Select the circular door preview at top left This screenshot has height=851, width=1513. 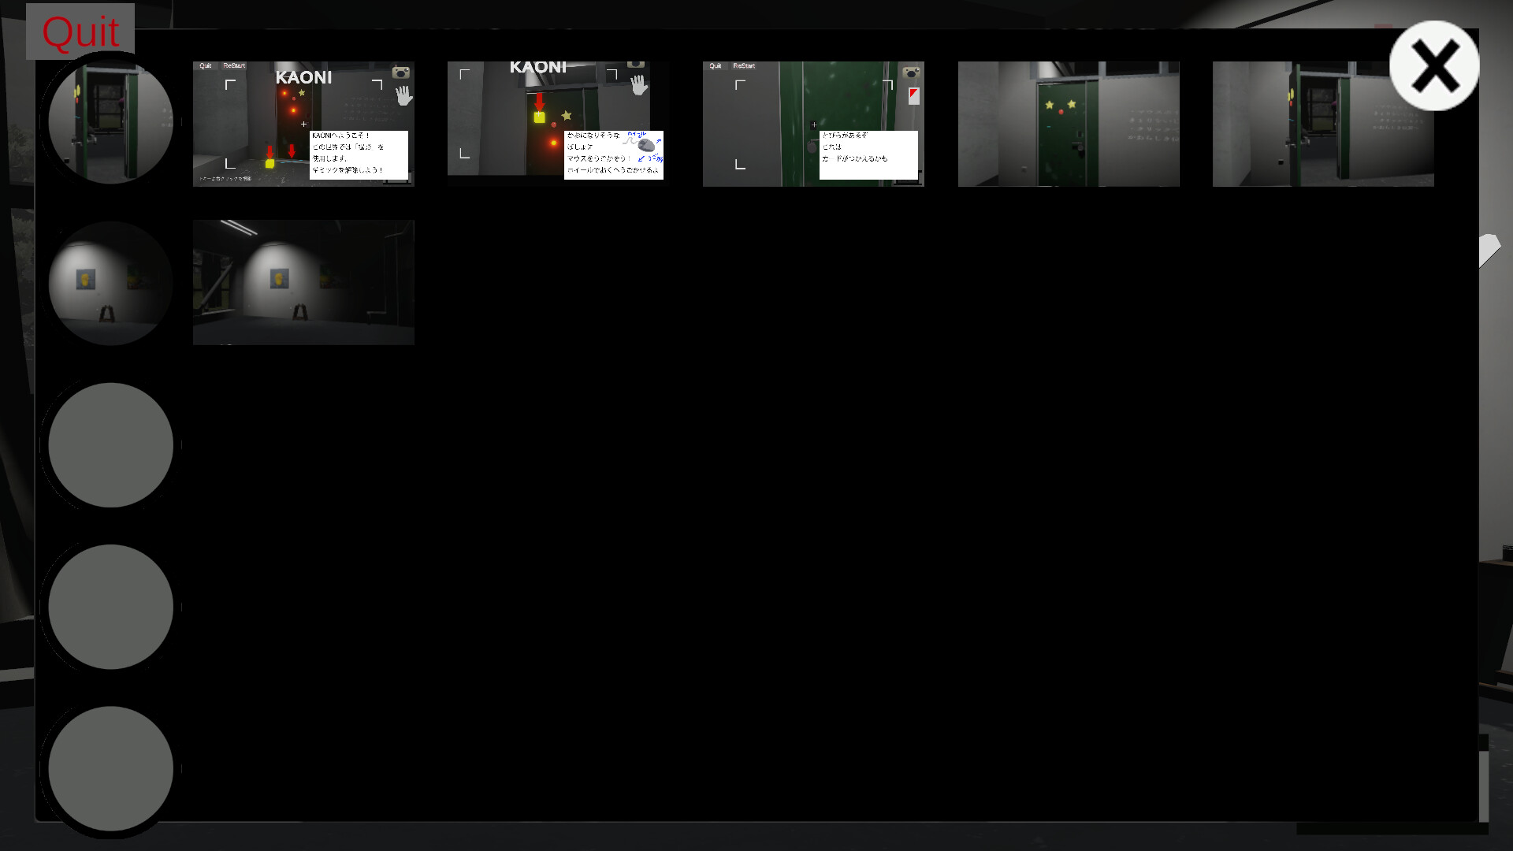[110, 122]
